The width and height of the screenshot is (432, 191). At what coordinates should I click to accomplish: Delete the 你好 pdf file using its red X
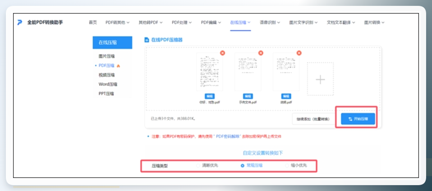(222, 53)
